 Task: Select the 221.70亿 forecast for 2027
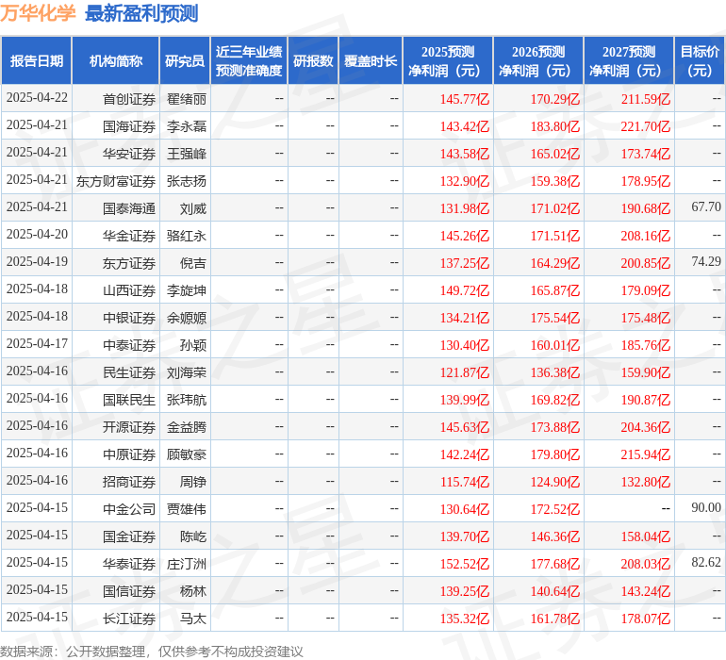point(646,126)
